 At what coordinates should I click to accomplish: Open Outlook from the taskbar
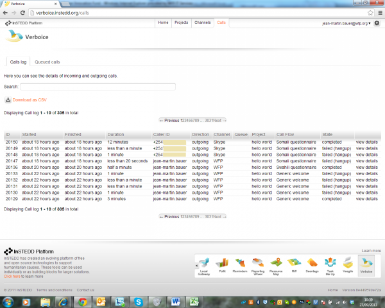click(101, 302)
